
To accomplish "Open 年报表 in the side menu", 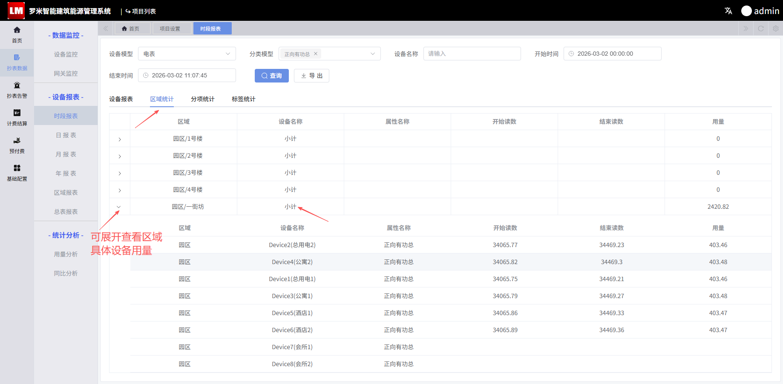I will click(66, 174).
